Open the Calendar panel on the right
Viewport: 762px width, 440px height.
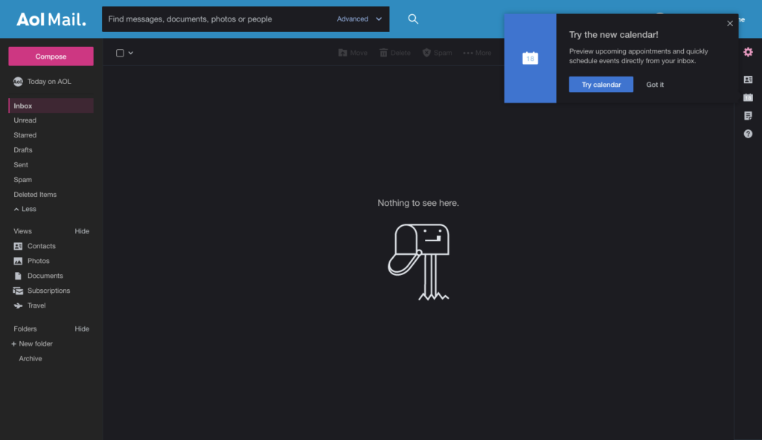pyautogui.click(x=748, y=97)
